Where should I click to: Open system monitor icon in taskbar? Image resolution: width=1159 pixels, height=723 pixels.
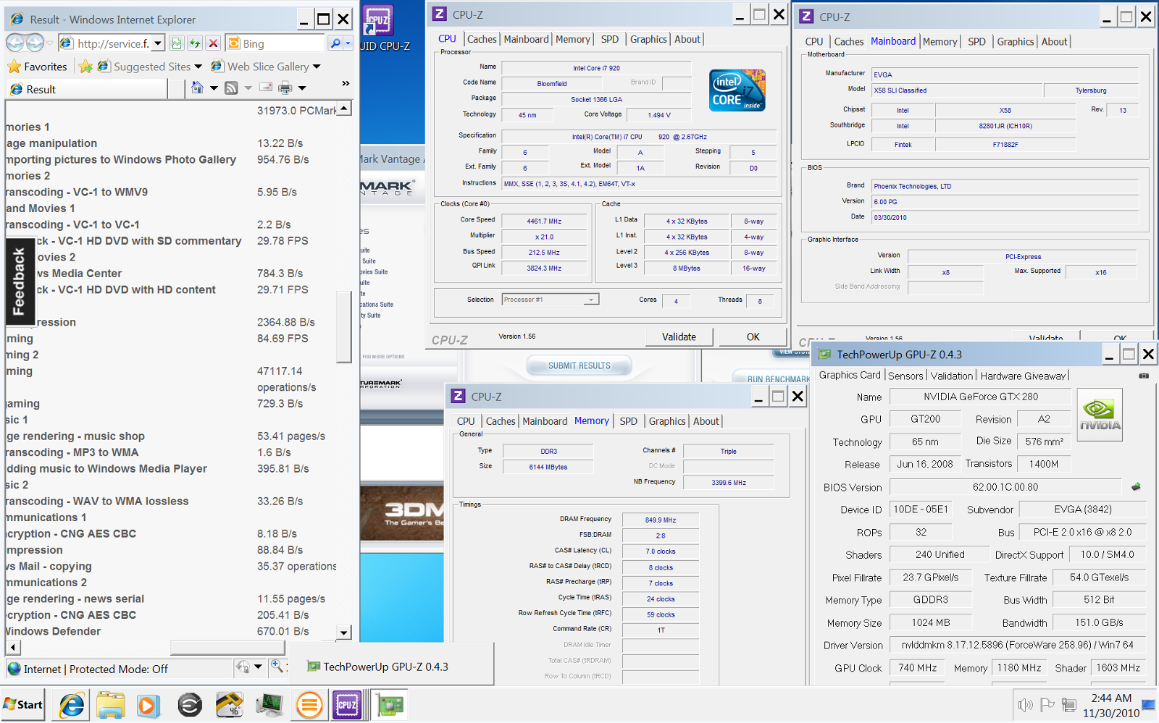269,705
